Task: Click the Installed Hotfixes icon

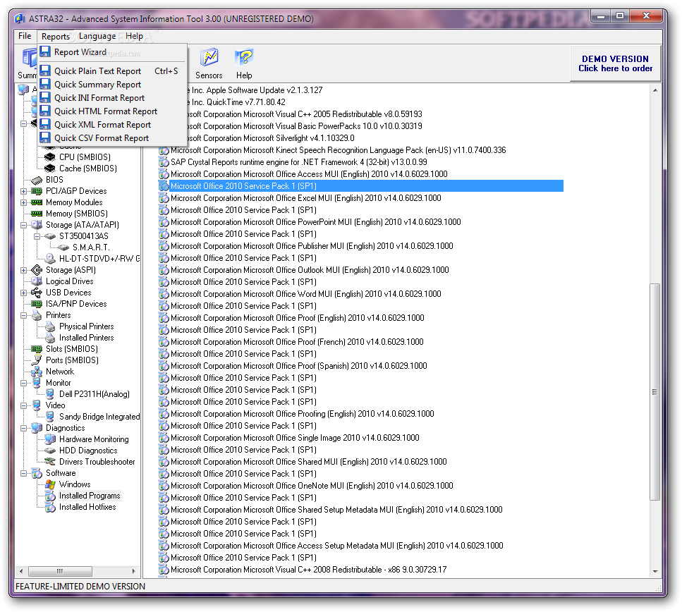Action: pos(50,507)
